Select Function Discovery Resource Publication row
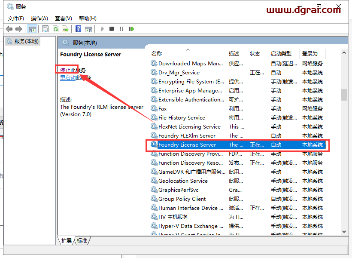This screenshot has width=352, height=258. tap(238, 163)
